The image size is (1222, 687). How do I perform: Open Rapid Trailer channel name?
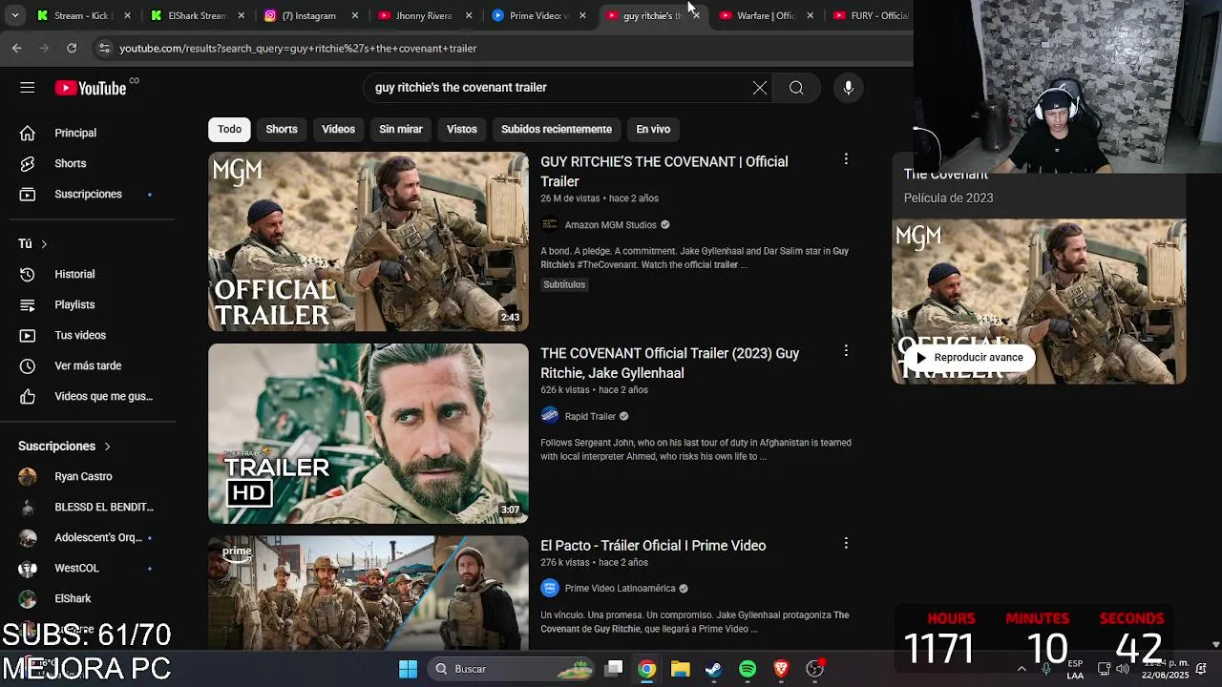[x=590, y=416]
